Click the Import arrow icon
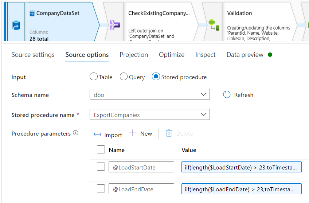Screen dimensions: 309x203 point(97,134)
